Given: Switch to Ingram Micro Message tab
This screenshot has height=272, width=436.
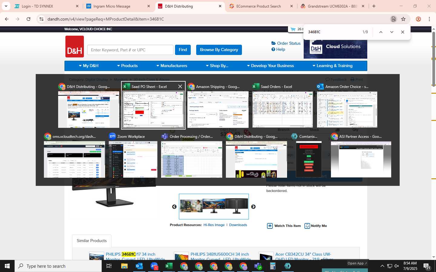Looking at the screenshot, I should tap(118, 6).
